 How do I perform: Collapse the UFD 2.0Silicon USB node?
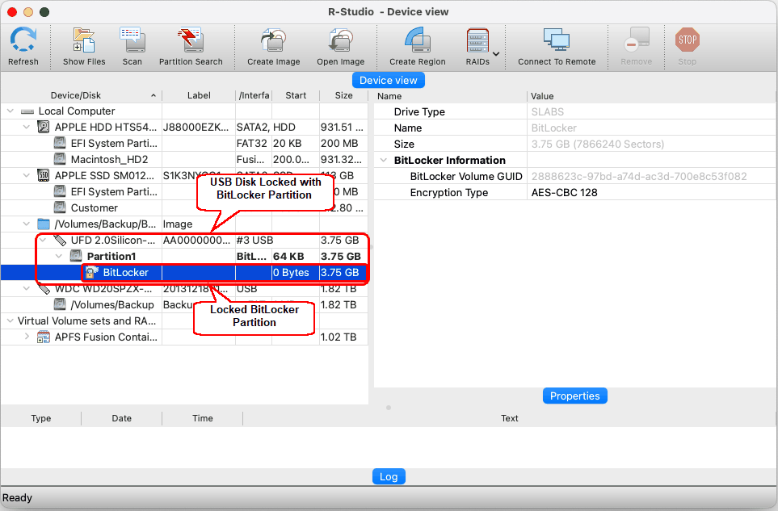(x=43, y=241)
